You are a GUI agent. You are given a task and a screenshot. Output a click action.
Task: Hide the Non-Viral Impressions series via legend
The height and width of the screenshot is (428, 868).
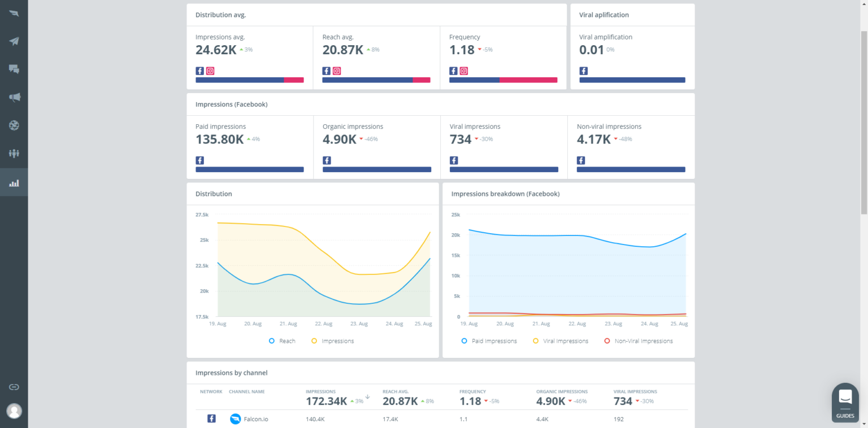click(x=639, y=340)
